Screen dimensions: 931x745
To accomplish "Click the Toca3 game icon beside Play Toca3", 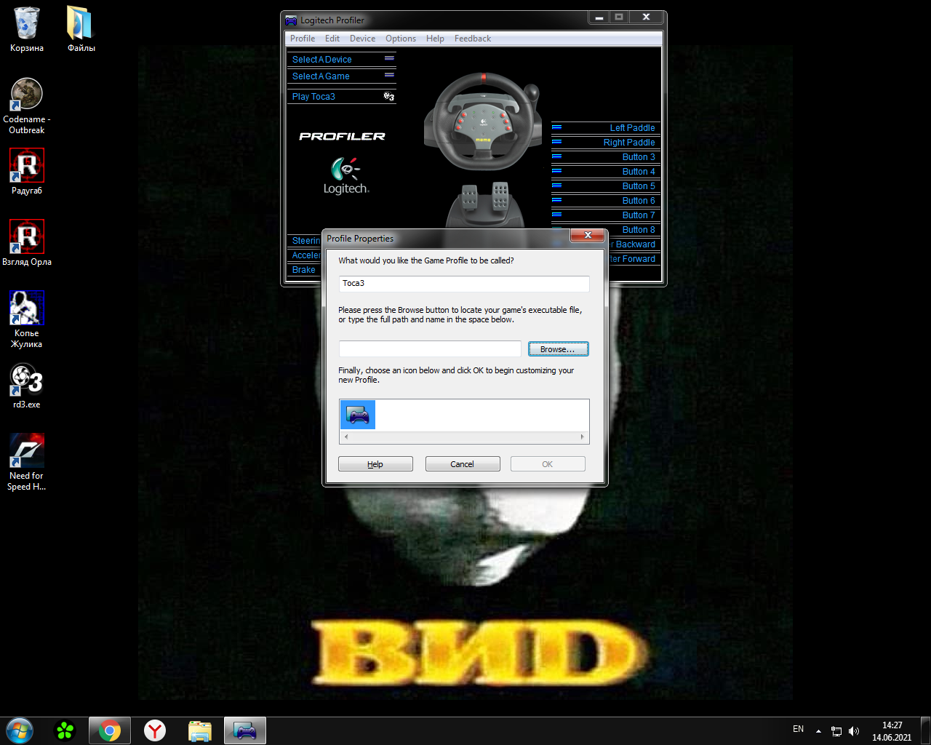I will pyautogui.click(x=389, y=96).
